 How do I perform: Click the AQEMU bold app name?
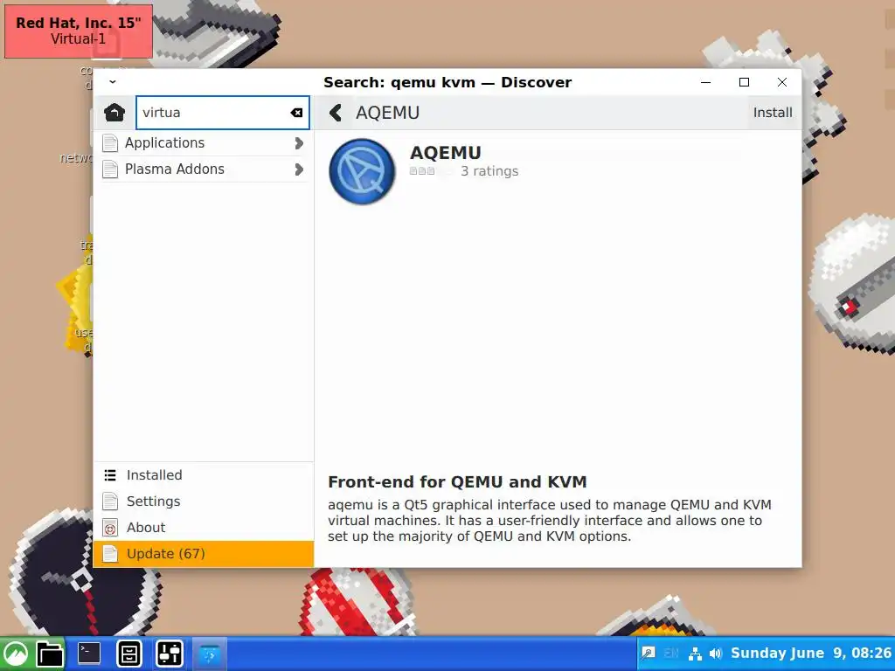tap(445, 152)
